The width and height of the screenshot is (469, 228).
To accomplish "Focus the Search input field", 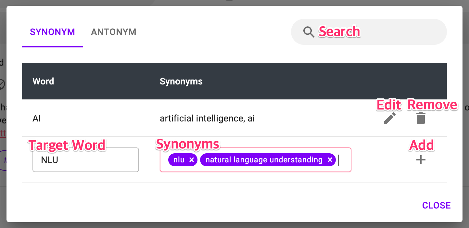I will [x=369, y=32].
